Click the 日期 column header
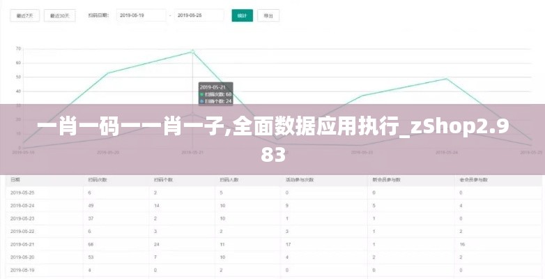The image size is (545, 279). click(x=15, y=180)
